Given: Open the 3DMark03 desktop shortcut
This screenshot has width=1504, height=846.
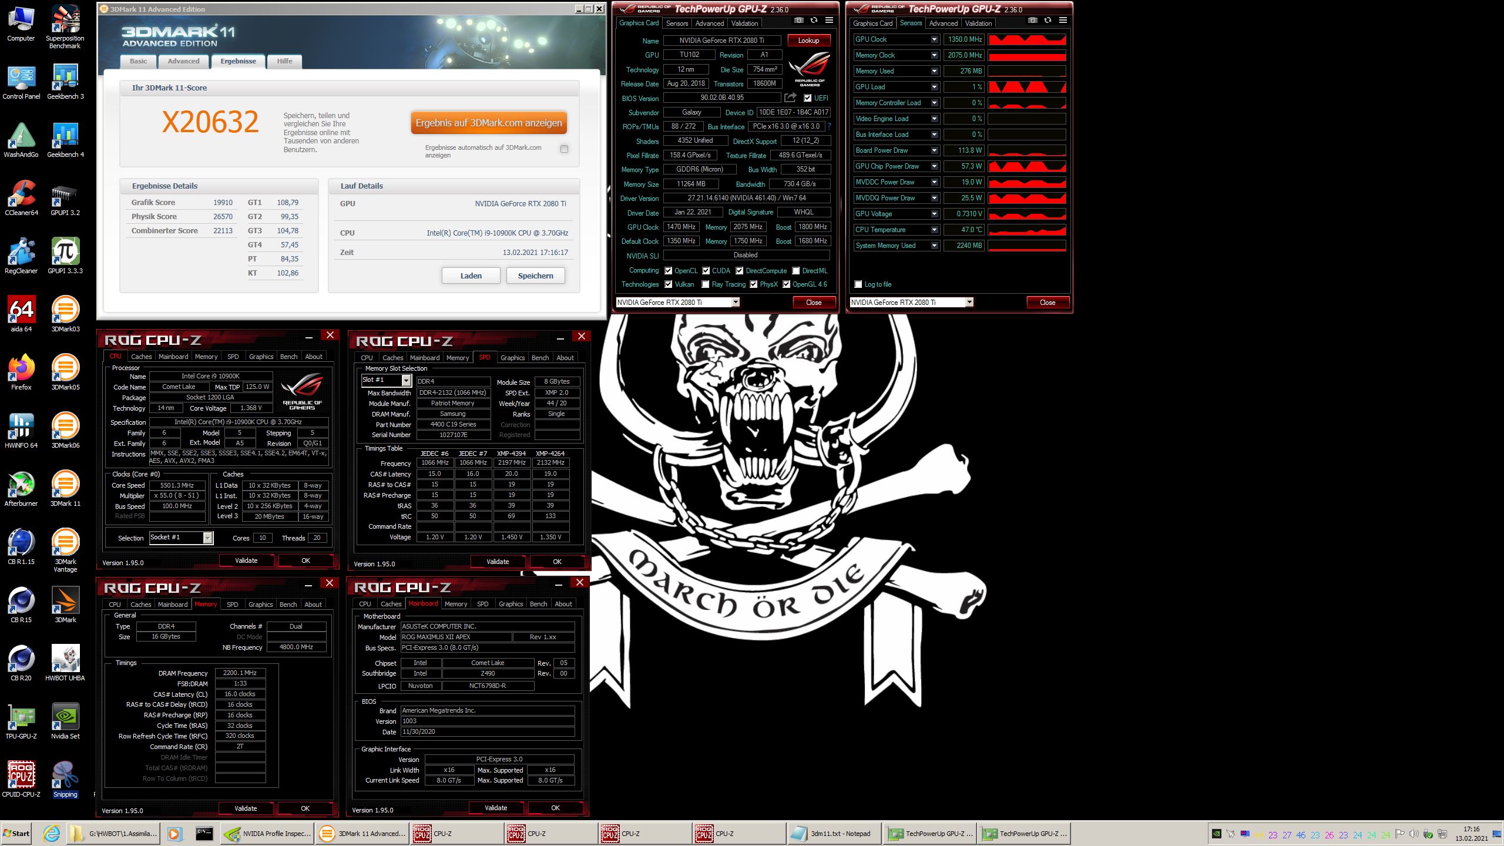Looking at the screenshot, I should coord(65,315).
